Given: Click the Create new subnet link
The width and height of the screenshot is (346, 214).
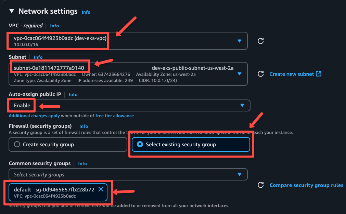Looking at the screenshot, I should [292, 74].
